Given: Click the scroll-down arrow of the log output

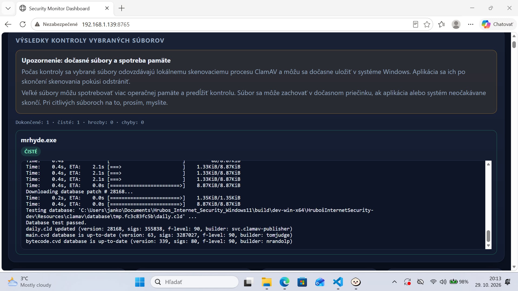Looking at the screenshot, I should pos(488,246).
